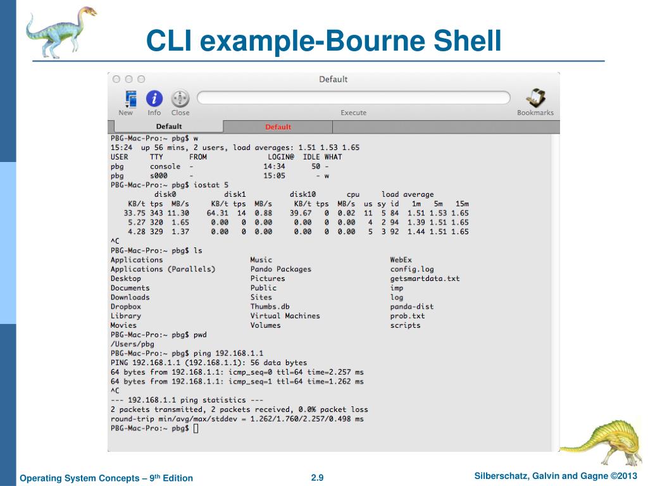Switch to the red Default tab
Screen dimensions: 648x486
[x=278, y=127]
